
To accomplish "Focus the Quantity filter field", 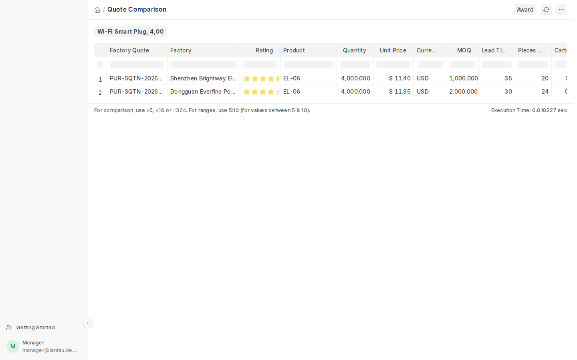I will click(x=355, y=64).
